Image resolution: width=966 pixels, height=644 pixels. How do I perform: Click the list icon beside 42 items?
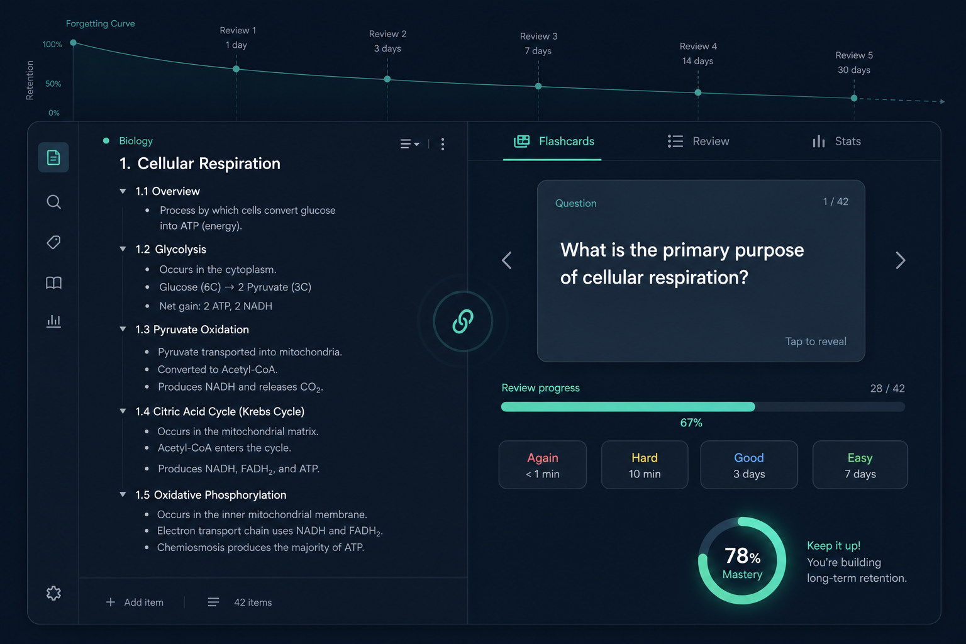(x=213, y=602)
